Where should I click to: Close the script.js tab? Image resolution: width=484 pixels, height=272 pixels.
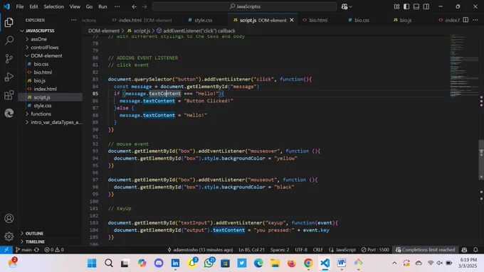point(292,20)
